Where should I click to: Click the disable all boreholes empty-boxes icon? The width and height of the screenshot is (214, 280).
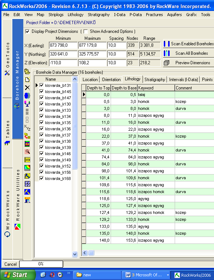[x=27, y=120]
